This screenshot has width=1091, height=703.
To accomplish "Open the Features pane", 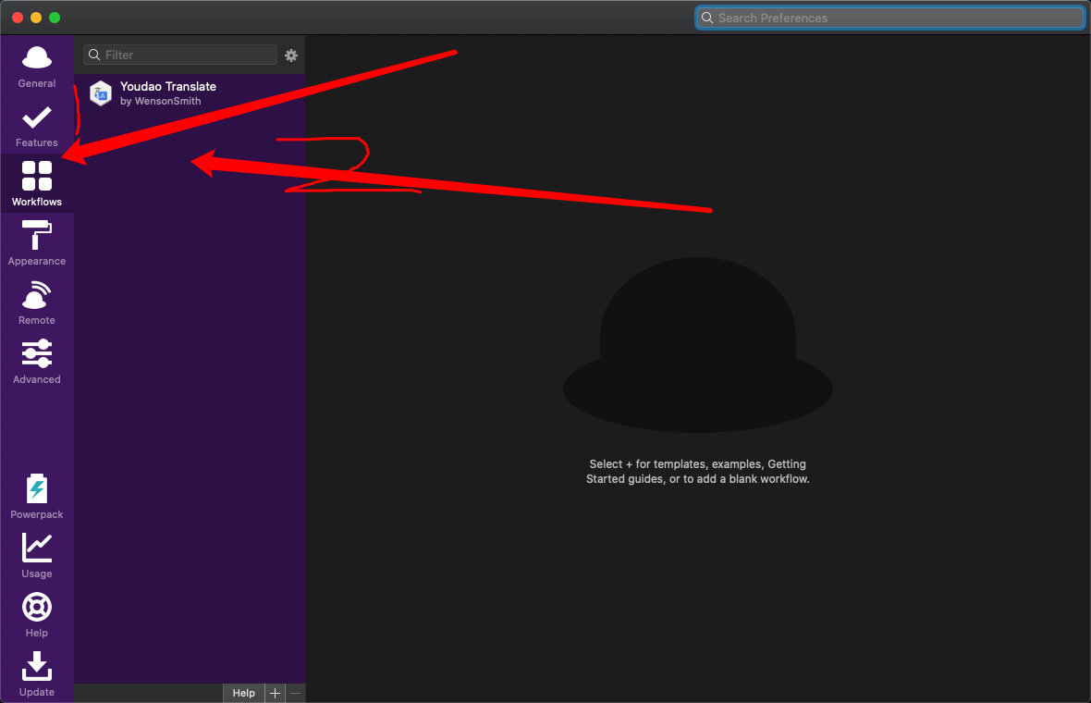I will (x=37, y=126).
